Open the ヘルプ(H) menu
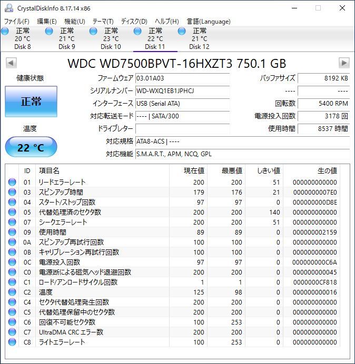Screen dimensions: 355x364 (167, 22)
